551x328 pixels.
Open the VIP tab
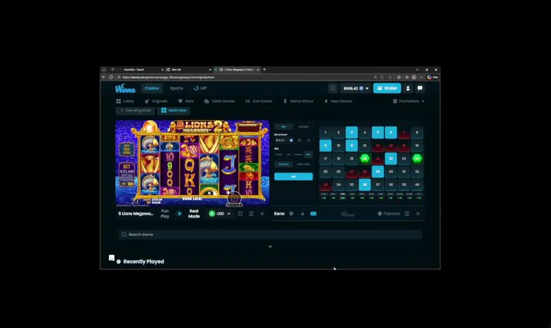pos(200,88)
